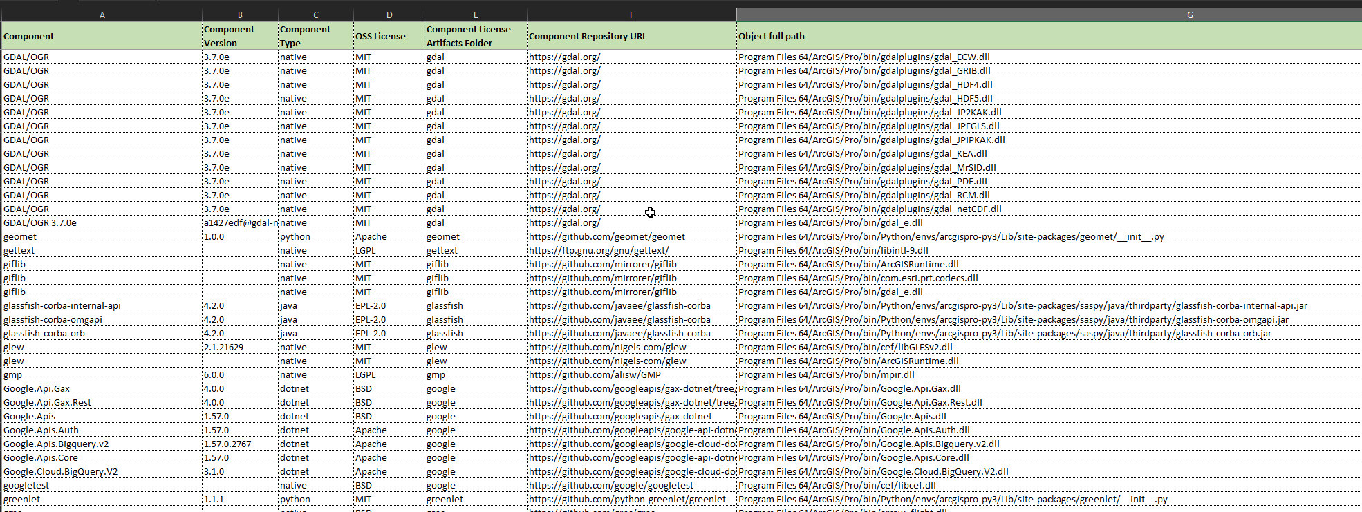Select the 'mpir.dll' path cell

1050,374
